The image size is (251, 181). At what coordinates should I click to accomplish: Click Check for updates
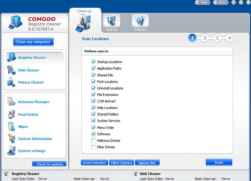coord(49,164)
